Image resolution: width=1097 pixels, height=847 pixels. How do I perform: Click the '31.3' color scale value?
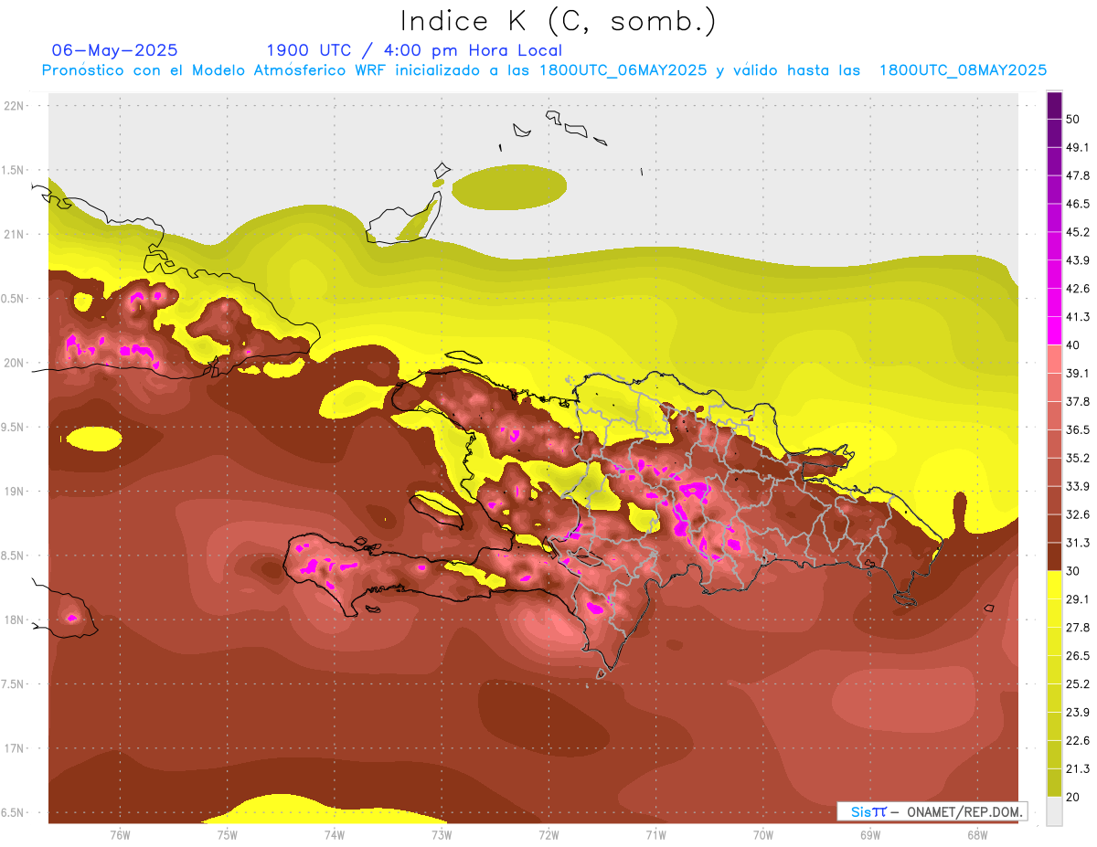1079,543
